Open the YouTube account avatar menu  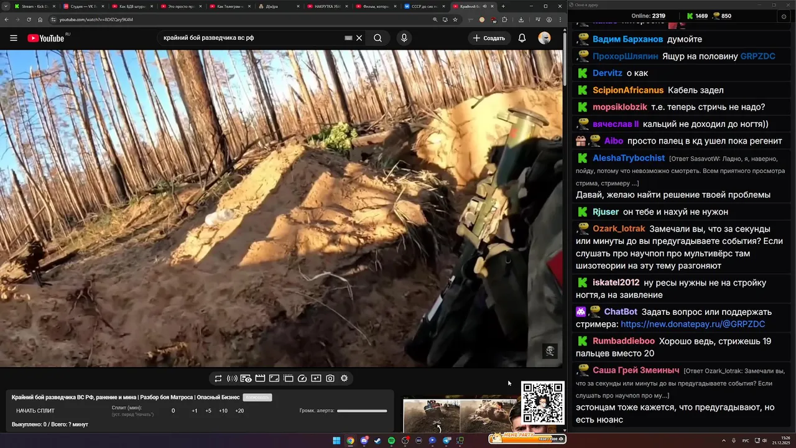[545, 38]
